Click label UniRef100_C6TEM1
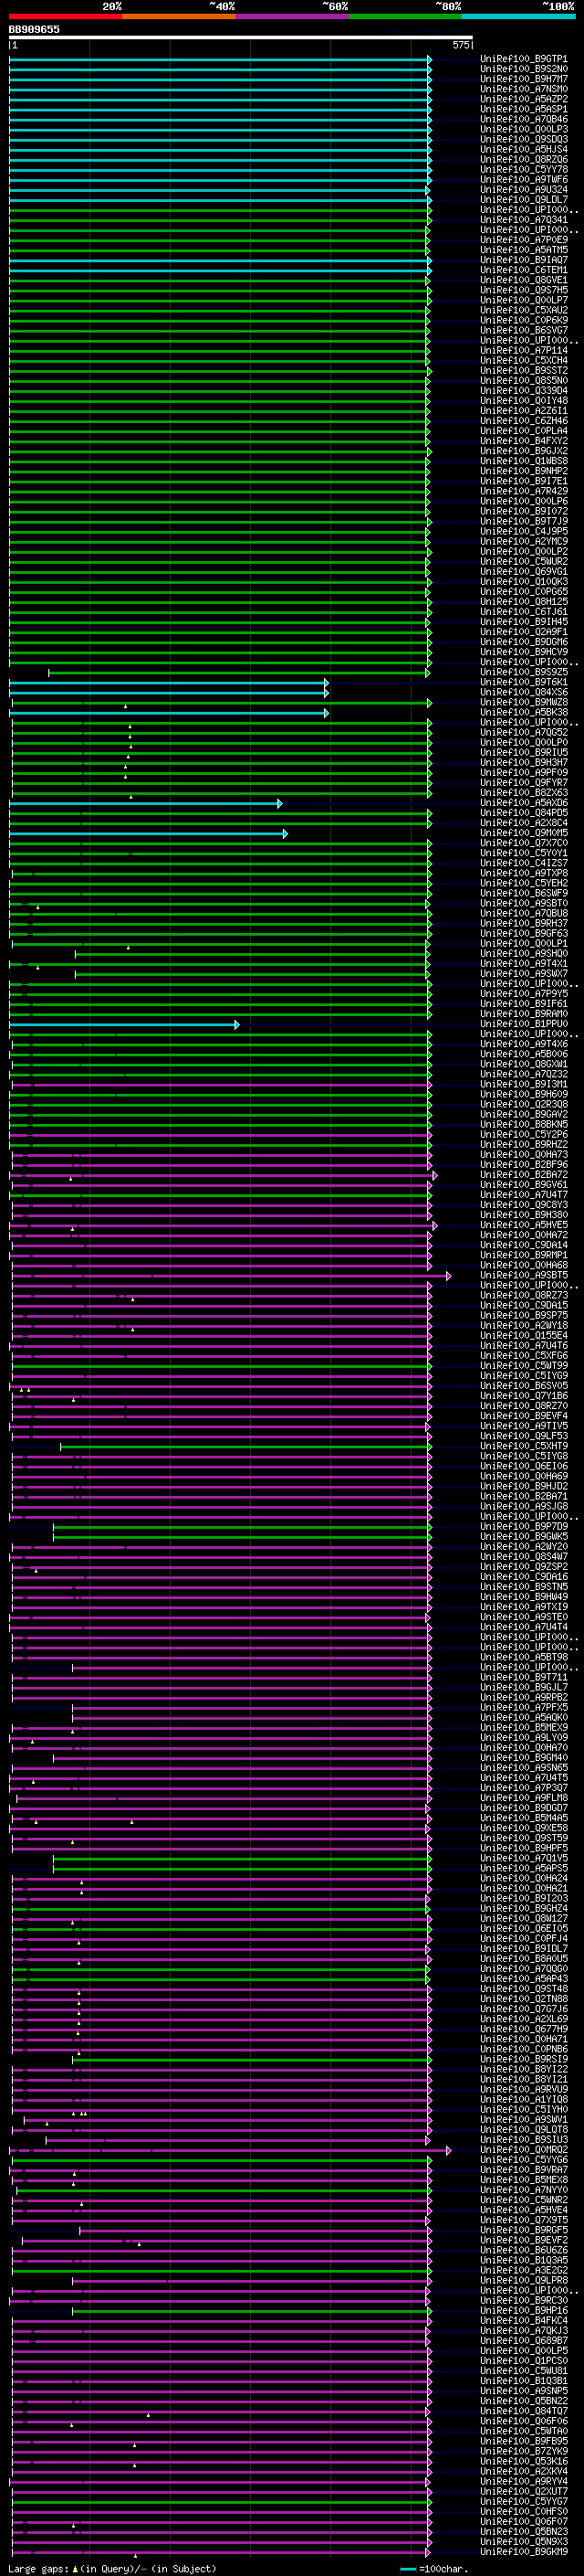 coord(524,270)
